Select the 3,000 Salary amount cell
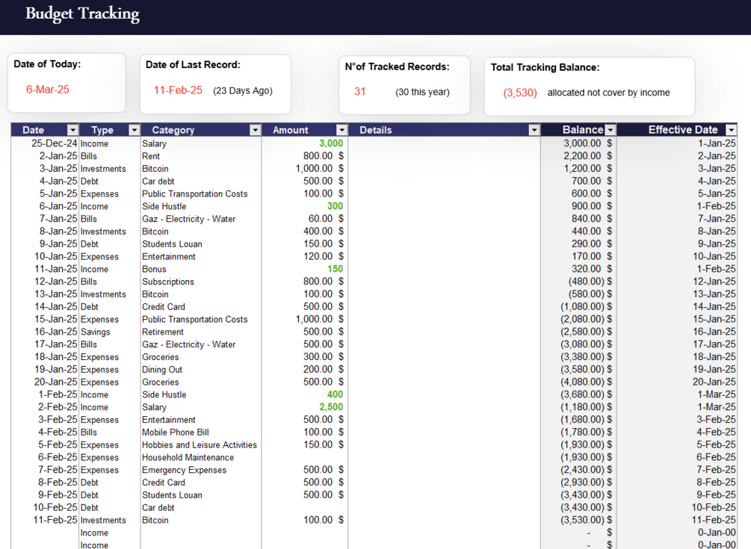 pos(303,143)
